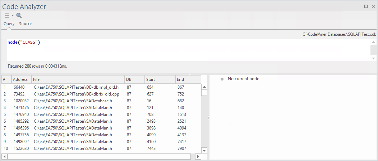Click the No current node item

(243, 79)
